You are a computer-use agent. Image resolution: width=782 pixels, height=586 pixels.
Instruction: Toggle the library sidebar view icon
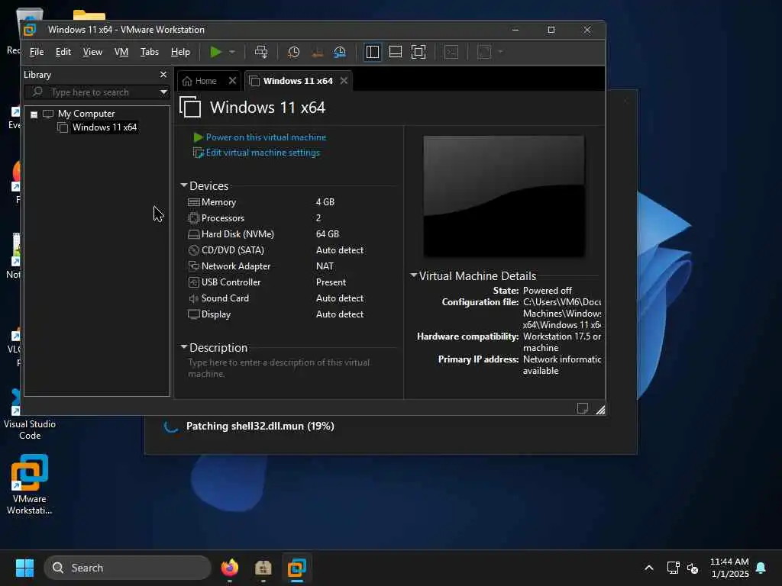tap(373, 52)
